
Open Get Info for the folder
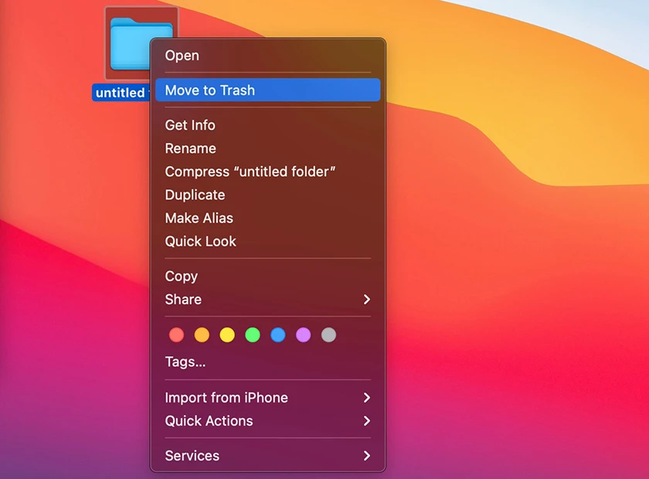(x=268, y=125)
